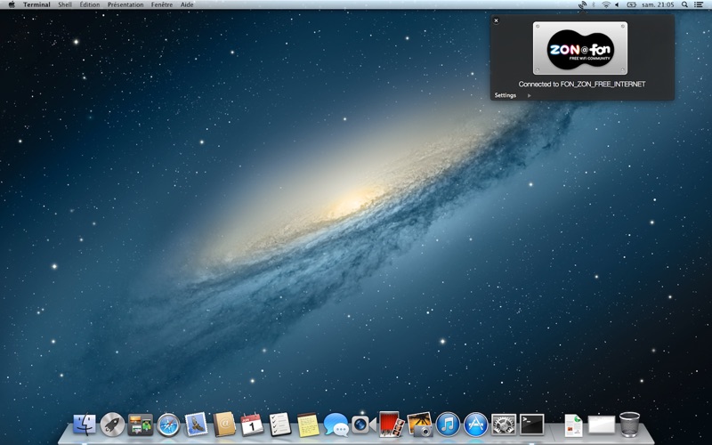Expand the Settings disclosure triangle
Viewport: 712px width, 445px height.
click(x=529, y=95)
